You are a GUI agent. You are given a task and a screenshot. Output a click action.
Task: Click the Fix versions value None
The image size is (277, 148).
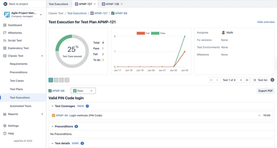(x=224, y=40)
